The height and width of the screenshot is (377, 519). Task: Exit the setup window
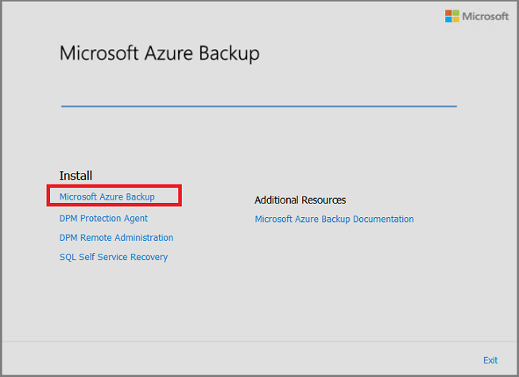(490, 360)
